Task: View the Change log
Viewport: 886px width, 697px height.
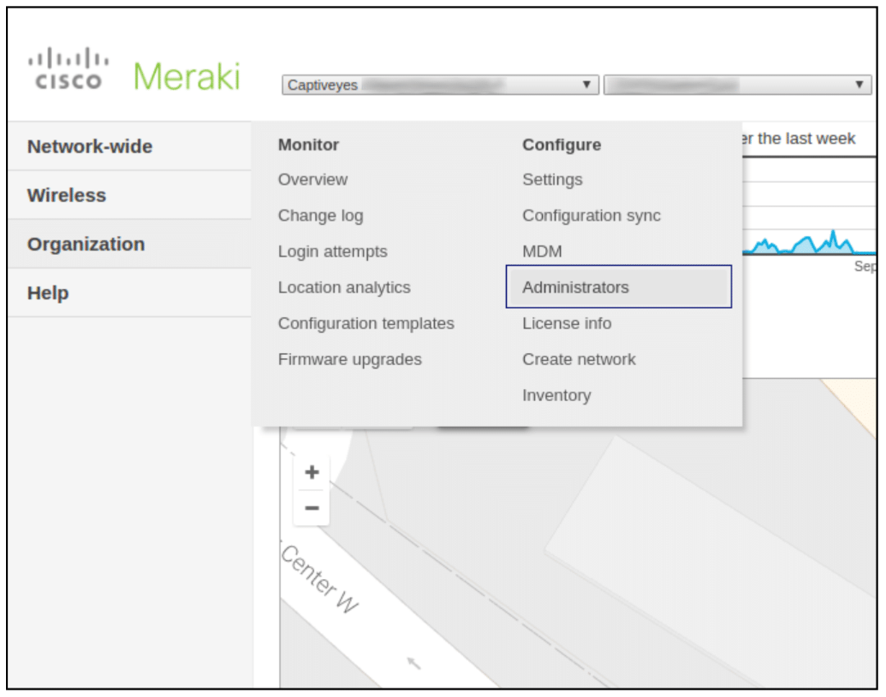Action: 319,216
